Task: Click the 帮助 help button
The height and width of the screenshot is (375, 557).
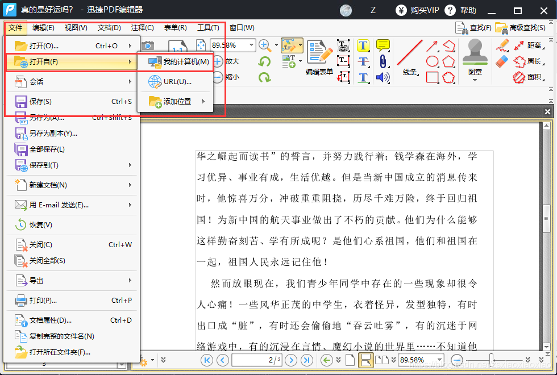Action: point(460,10)
